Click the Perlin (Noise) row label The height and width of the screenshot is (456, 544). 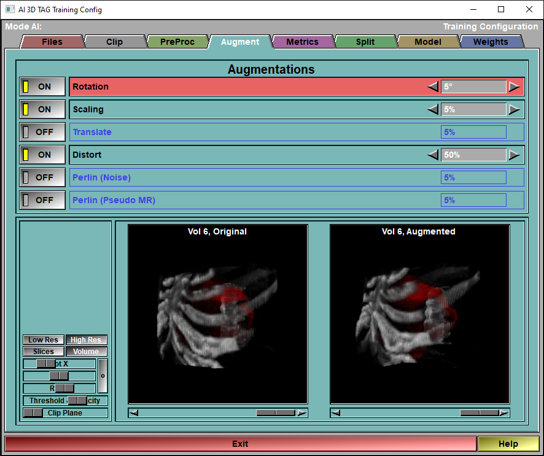click(102, 177)
